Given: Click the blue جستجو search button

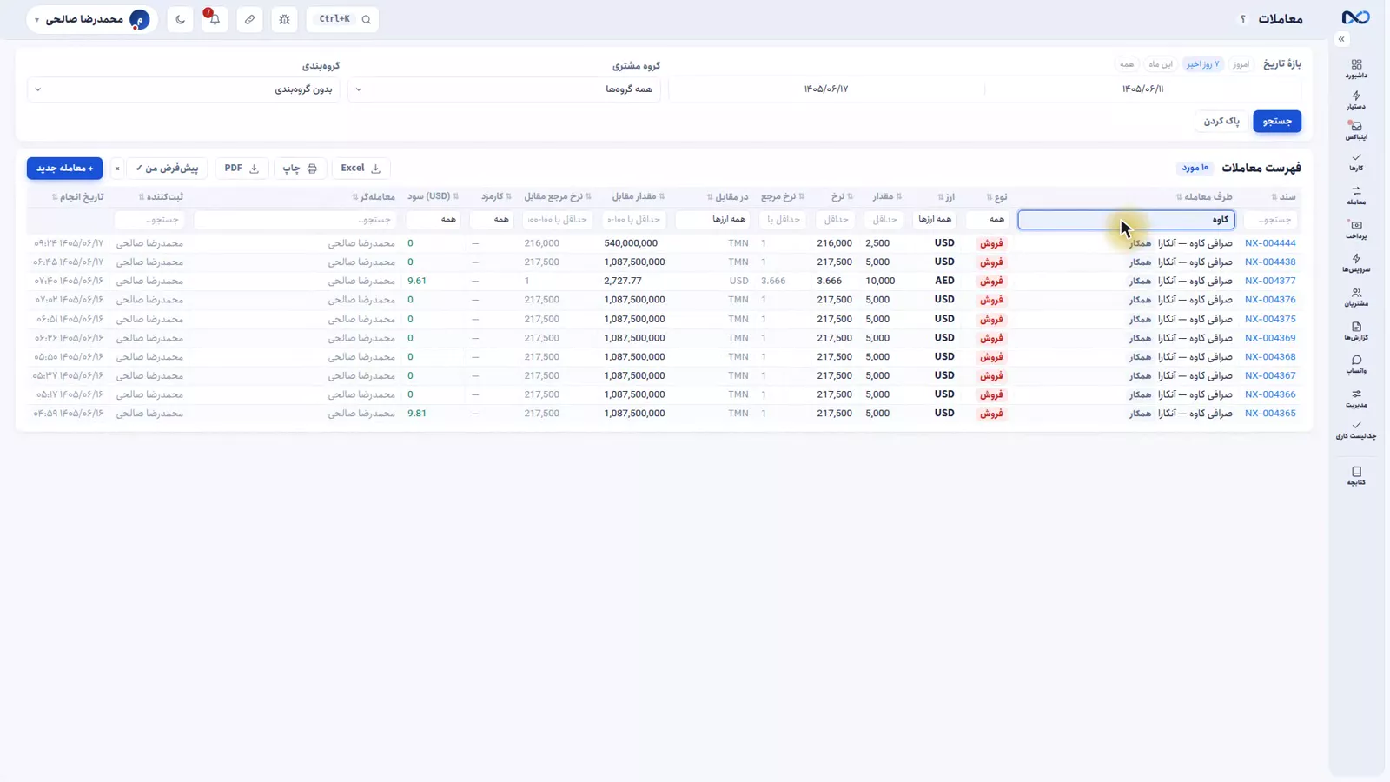Looking at the screenshot, I should (1277, 122).
